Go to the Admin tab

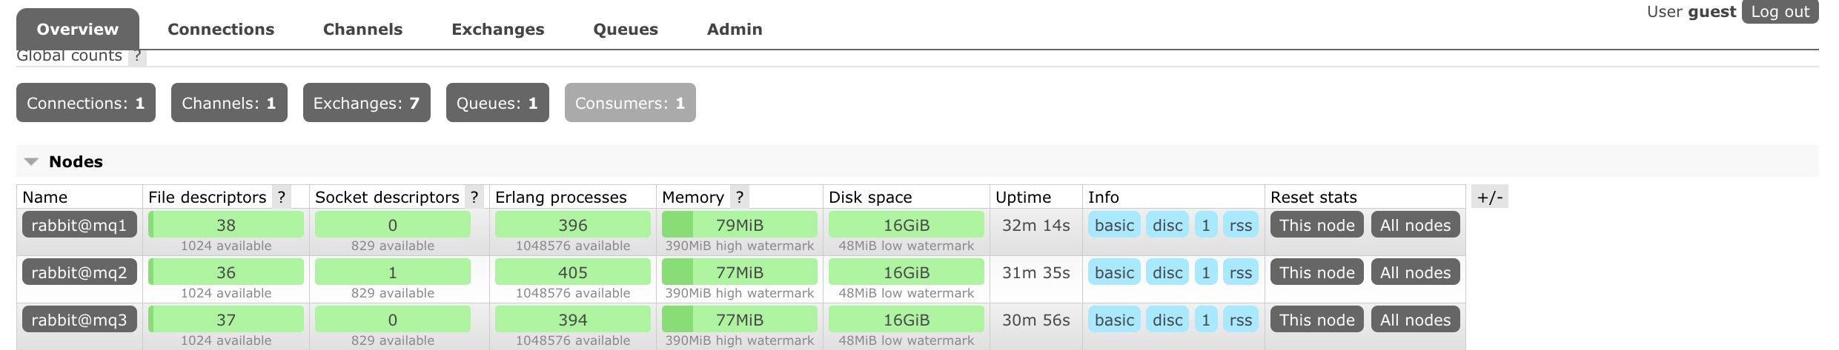(x=735, y=29)
